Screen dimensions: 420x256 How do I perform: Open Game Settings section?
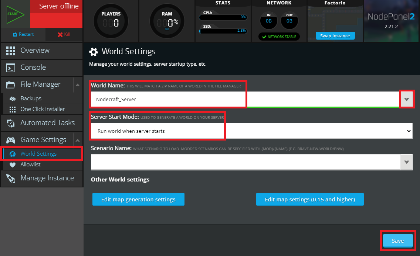coord(37,140)
